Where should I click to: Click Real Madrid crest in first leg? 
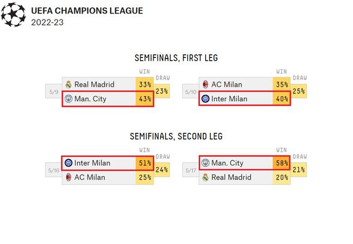68,85
